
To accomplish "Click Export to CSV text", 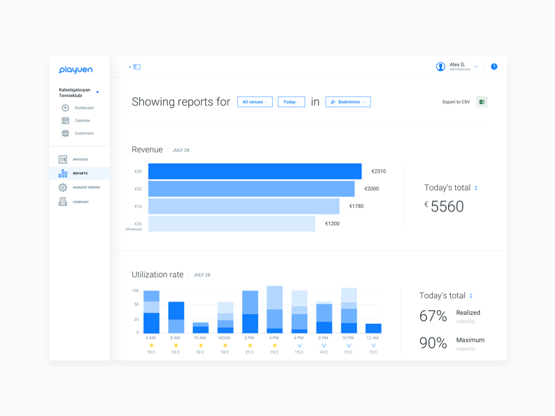I will 456,102.
